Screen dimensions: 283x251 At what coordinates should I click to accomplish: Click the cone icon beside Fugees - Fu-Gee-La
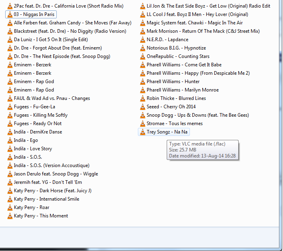[x=10, y=107]
